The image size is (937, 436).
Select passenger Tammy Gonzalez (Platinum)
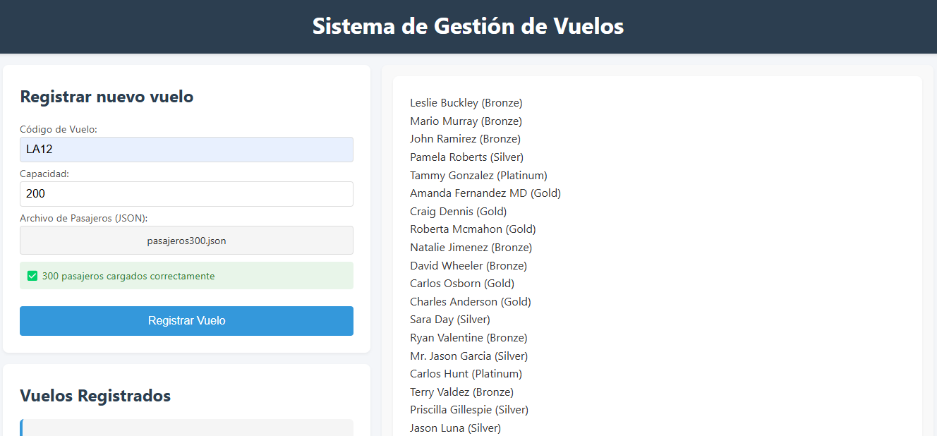[x=478, y=175]
